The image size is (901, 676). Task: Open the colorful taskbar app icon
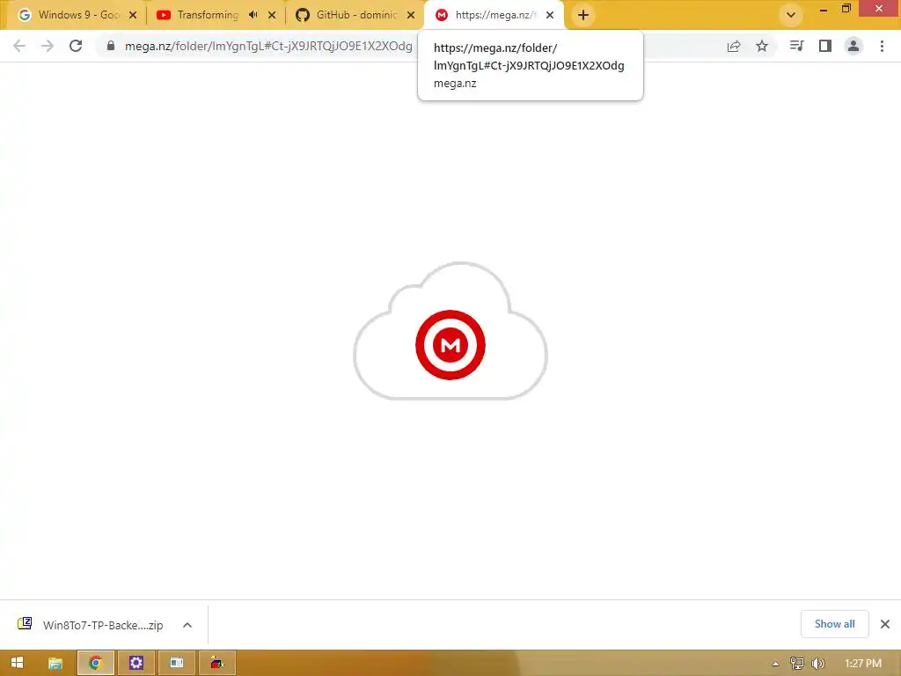point(217,663)
